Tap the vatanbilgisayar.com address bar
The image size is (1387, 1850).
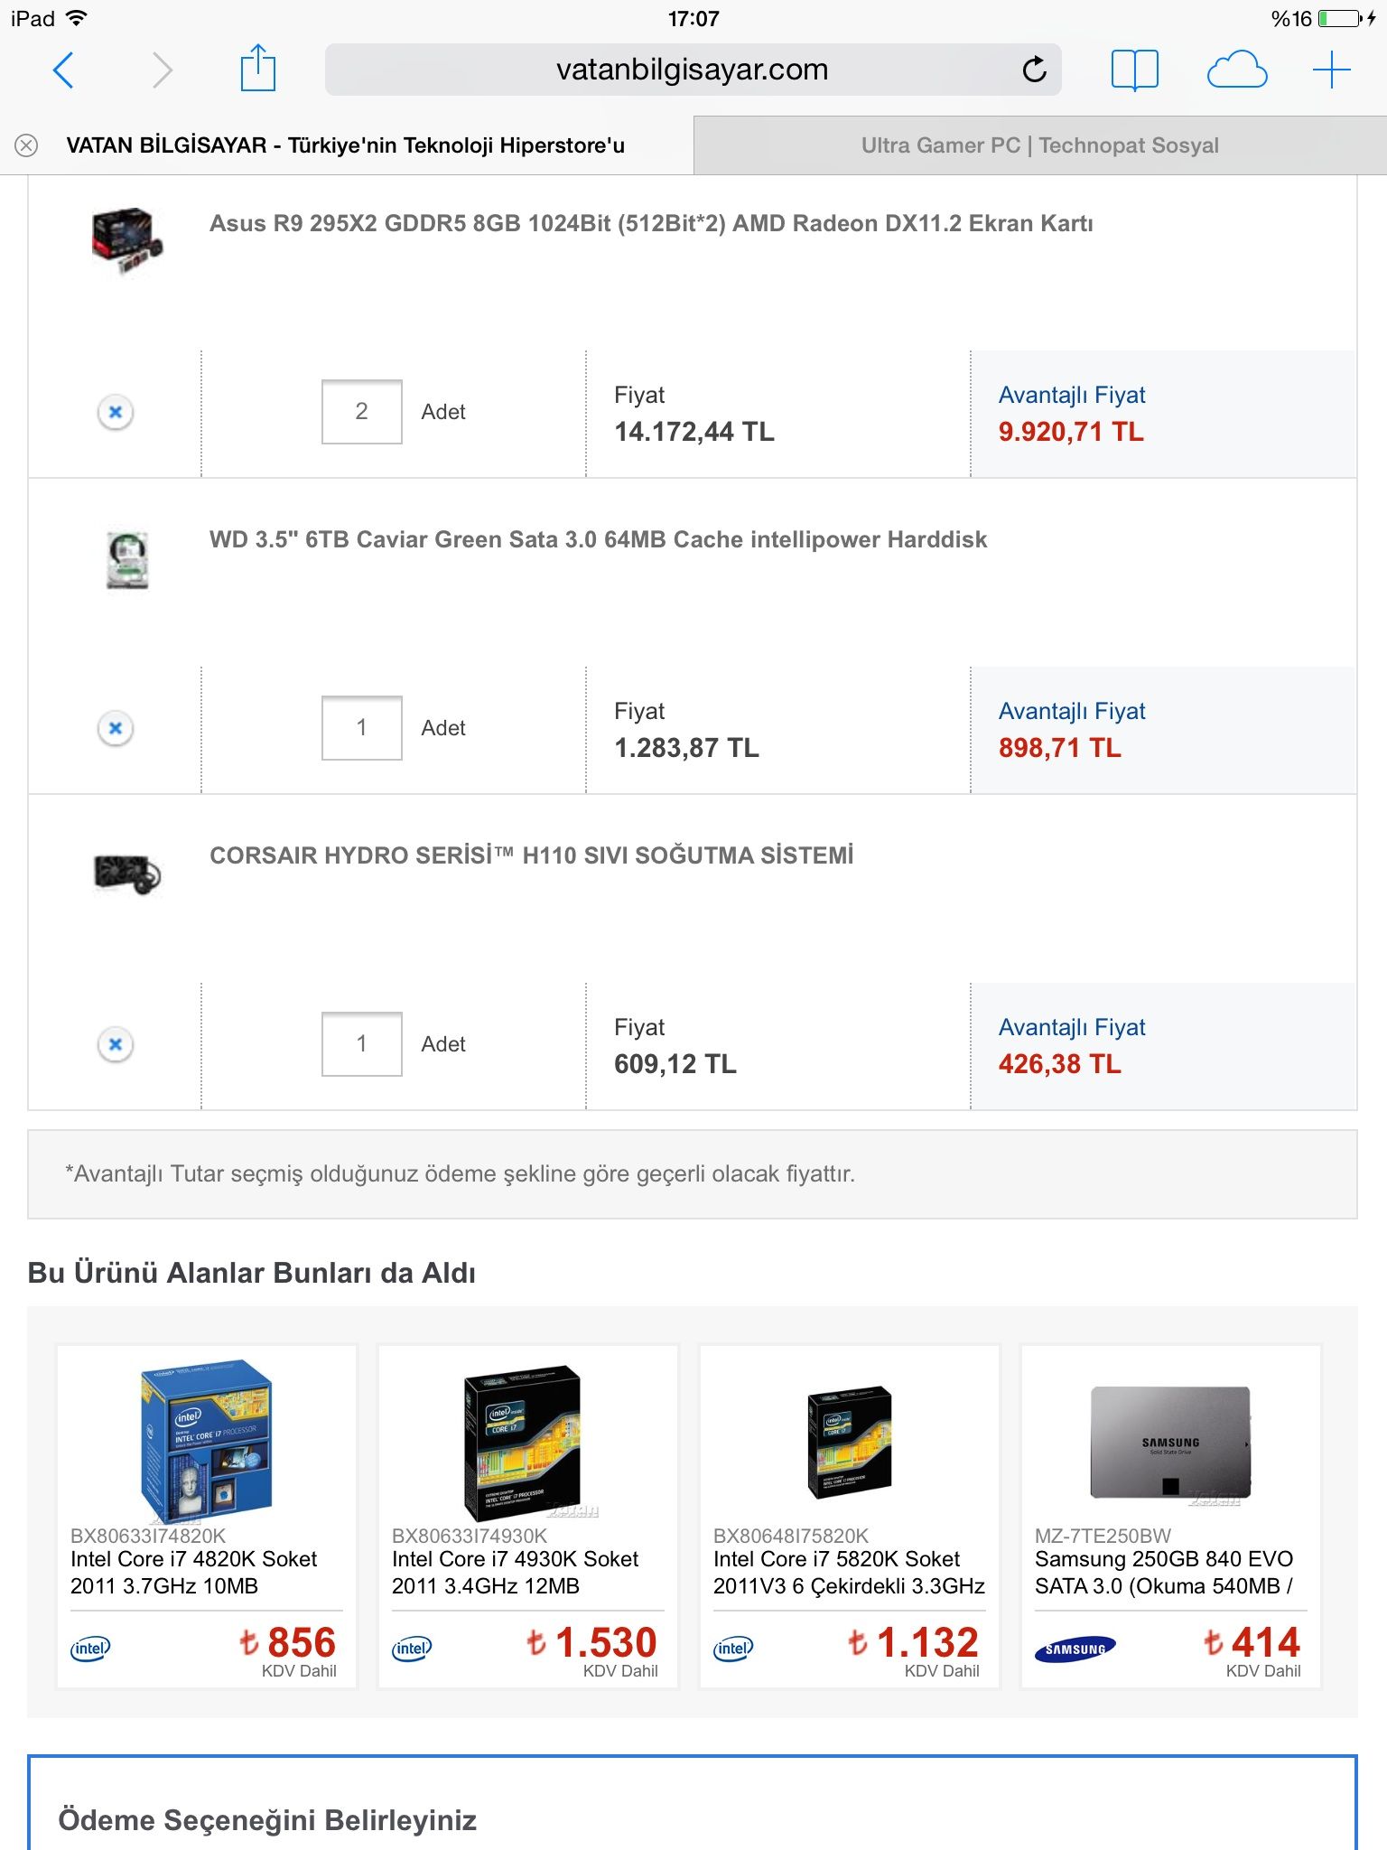tap(692, 70)
